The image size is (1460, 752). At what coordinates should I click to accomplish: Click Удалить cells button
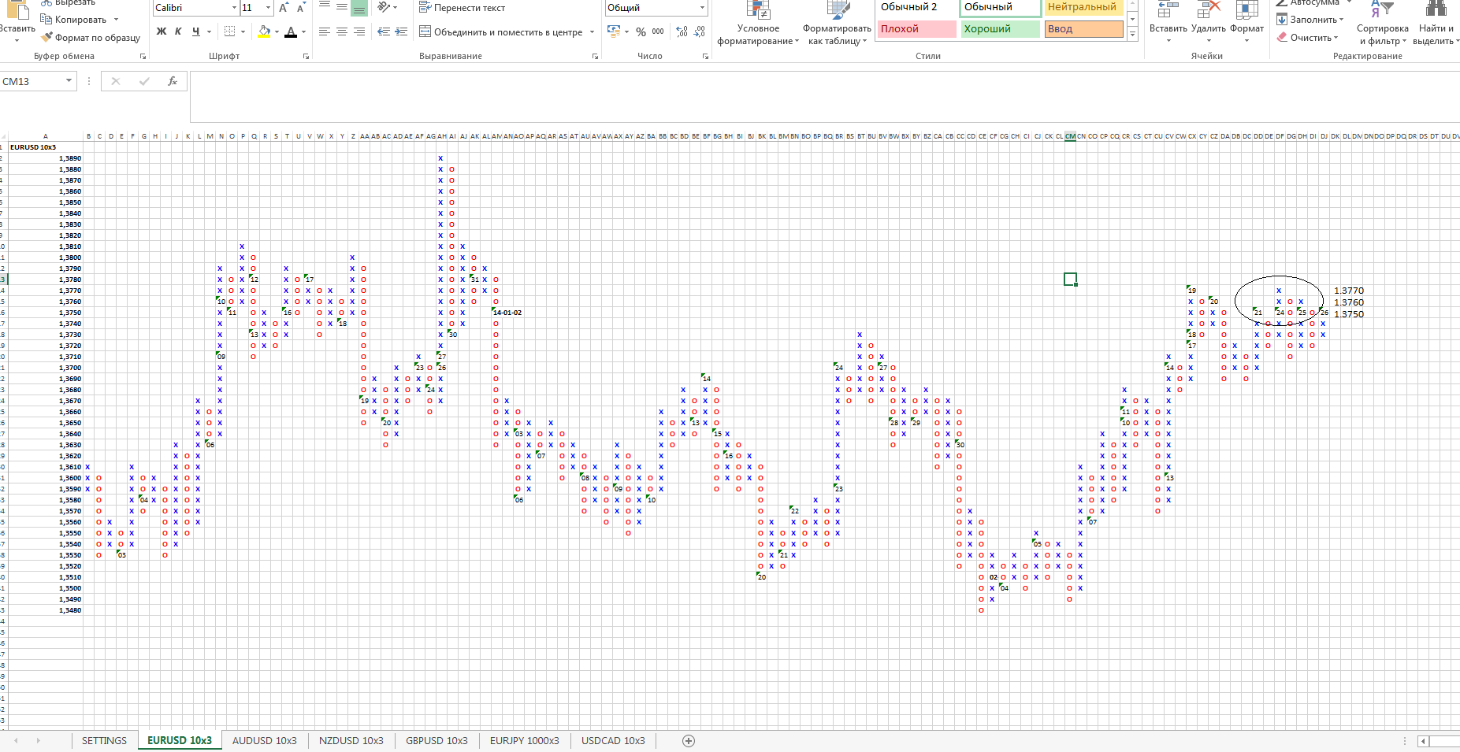[1208, 22]
